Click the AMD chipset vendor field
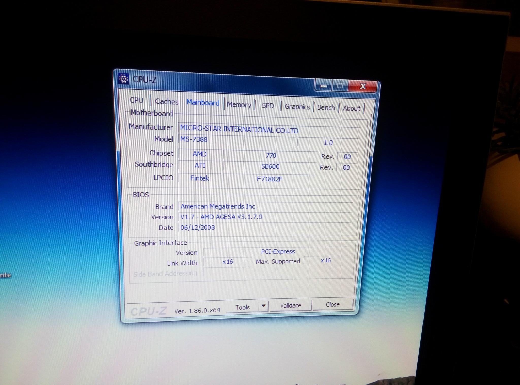This screenshot has height=385, width=520. point(200,154)
